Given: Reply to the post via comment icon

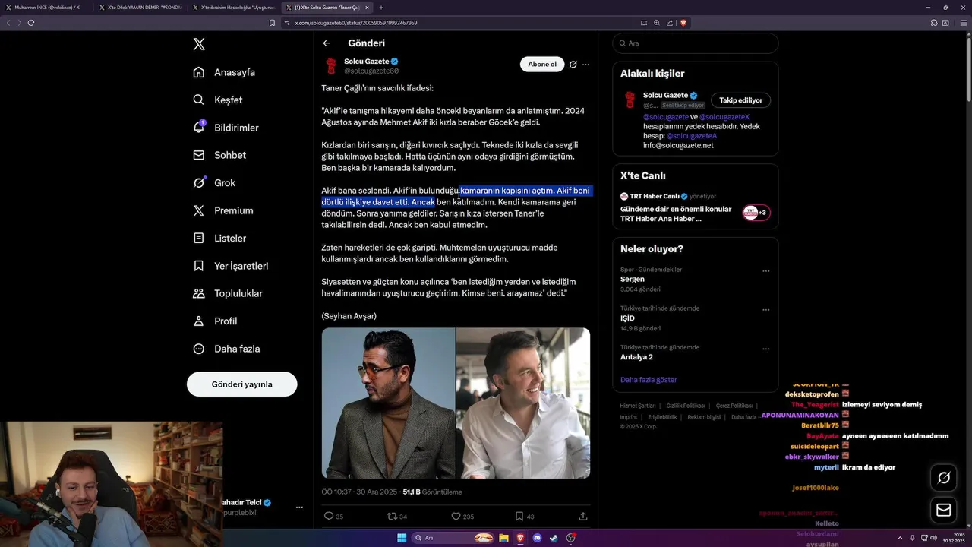Looking at the screenshot, I should tap(329, 516).
